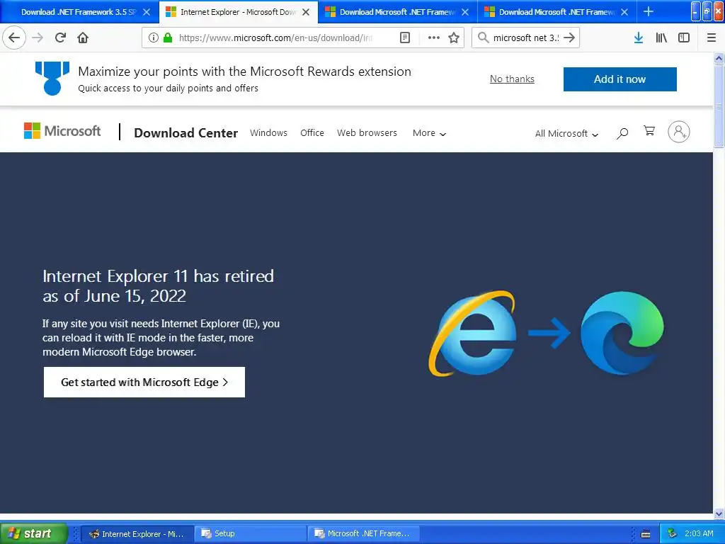
Task: Click the search bar magnifier icon
Action: 483,38
